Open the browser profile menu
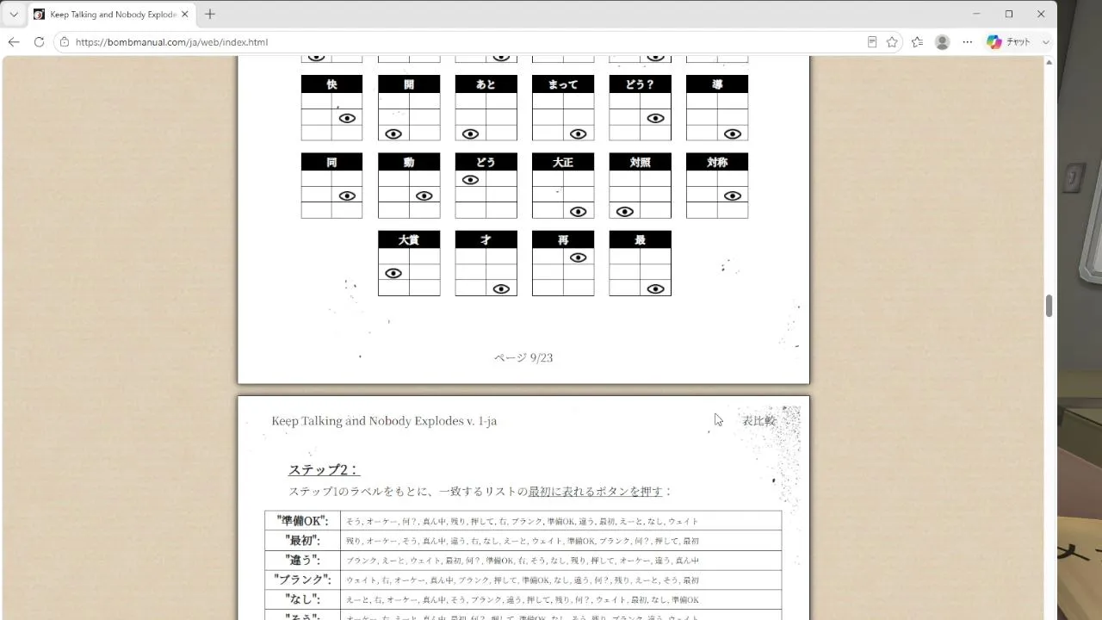1102x620 pixels. tap(942, 41)
